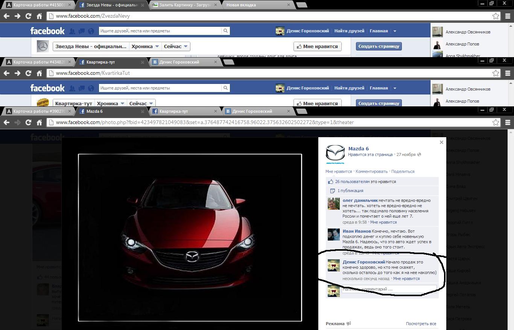Viewport: 514px width, 330px height.
Task: Click search magnifier in middle window Facebook bar
Action: [225, 88]
